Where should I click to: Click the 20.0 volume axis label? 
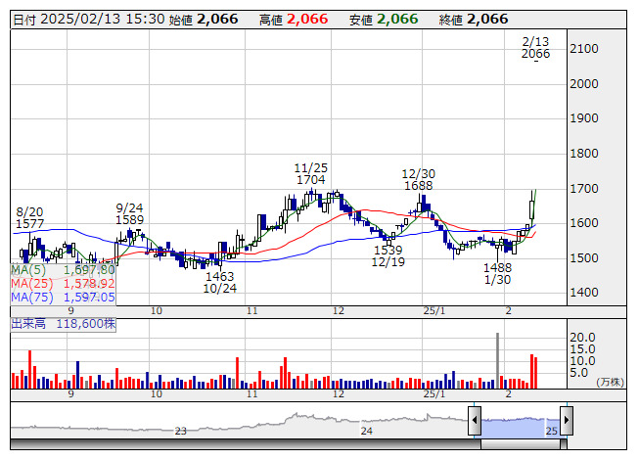pyautogui.click(x=582, y=338)
